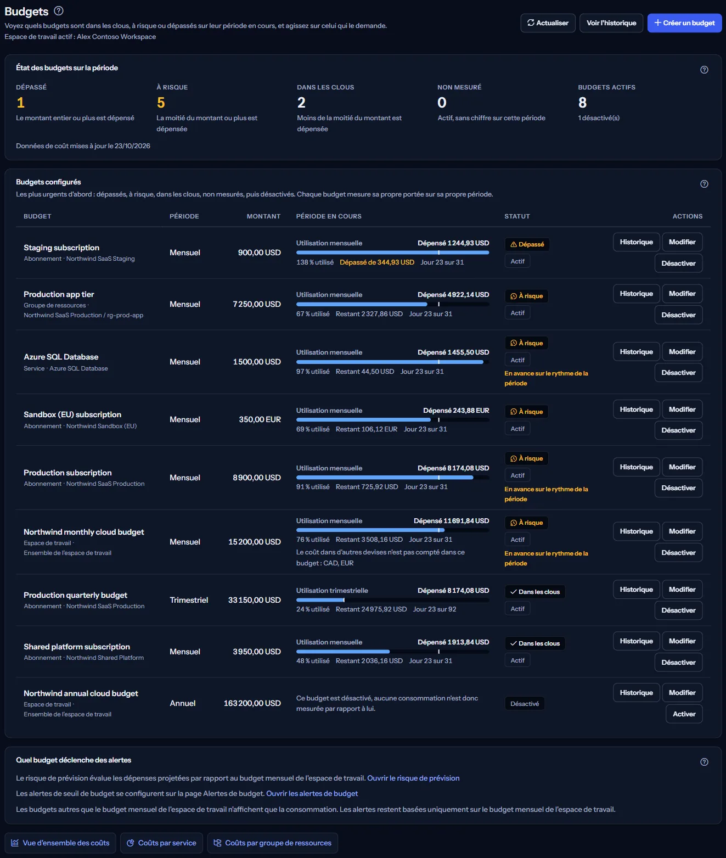Viewport: 726px width, 858px height.
Task: Open Historique for Production app tier
Action: coord(636,294)
